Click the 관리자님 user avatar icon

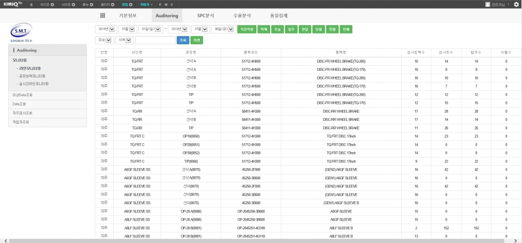click(487, 5)
